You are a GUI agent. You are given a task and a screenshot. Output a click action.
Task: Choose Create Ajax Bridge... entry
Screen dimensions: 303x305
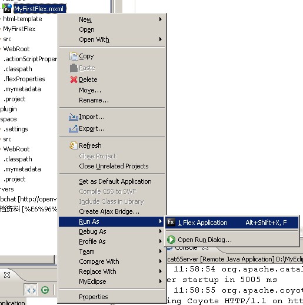[112, 211]
